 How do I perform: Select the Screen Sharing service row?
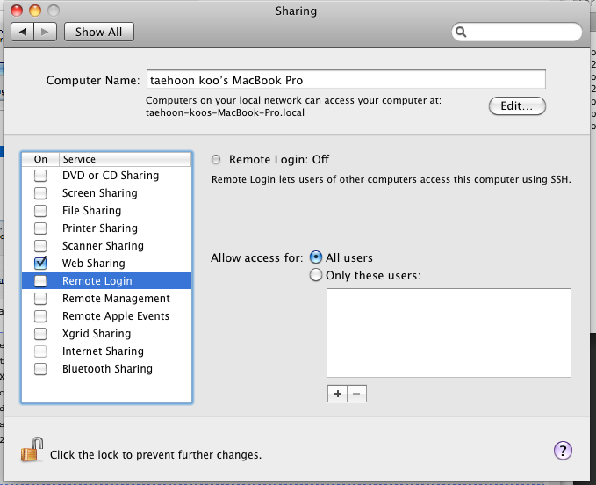click(x=107, y=193)
